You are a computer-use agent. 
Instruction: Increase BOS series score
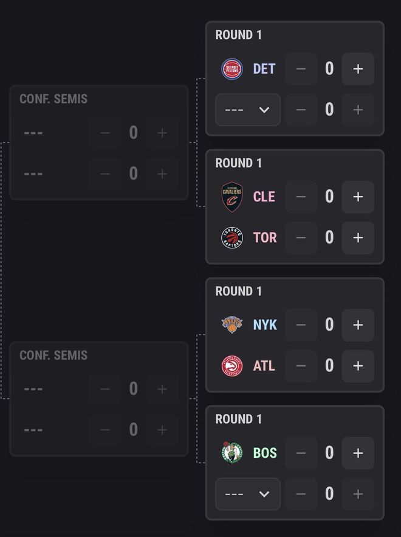point(358,452)
